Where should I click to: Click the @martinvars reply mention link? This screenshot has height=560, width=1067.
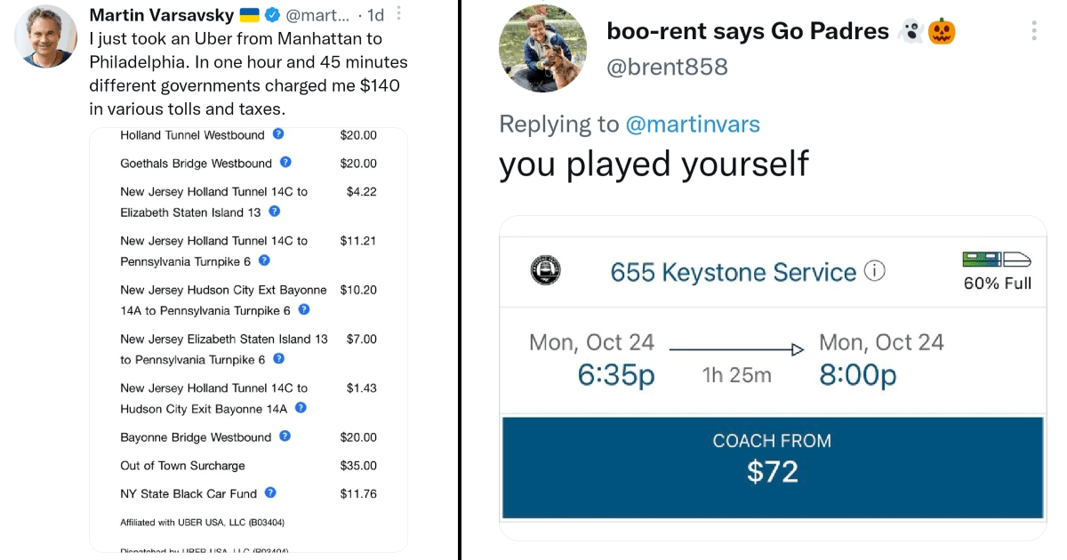pos(693,124)
